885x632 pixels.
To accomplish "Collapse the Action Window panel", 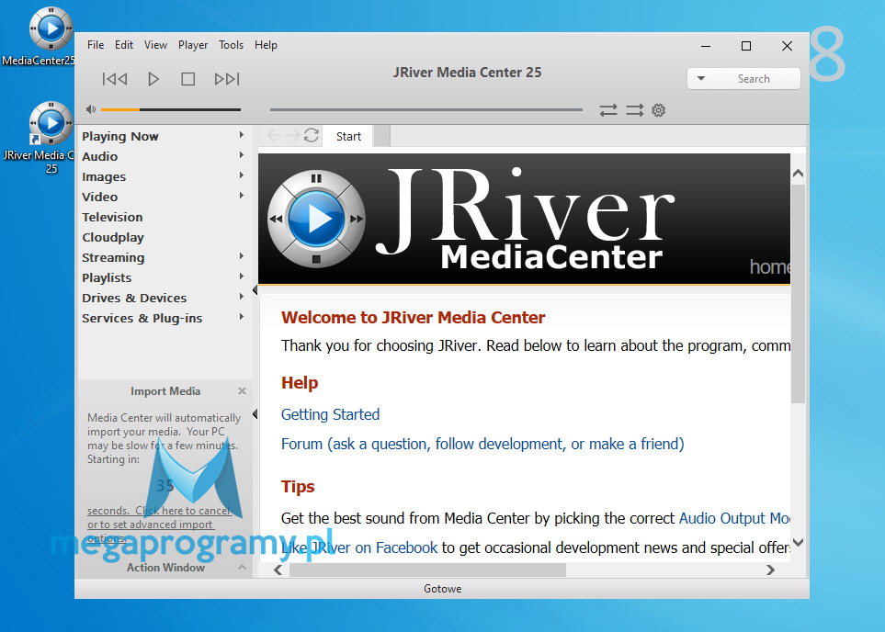I will (242, 567).
